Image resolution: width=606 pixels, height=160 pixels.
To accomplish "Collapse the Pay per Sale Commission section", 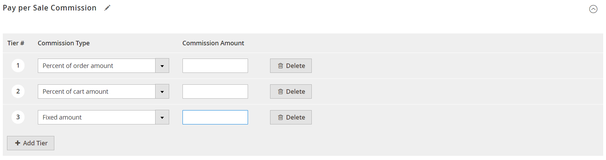I will [x=593, y=9].
